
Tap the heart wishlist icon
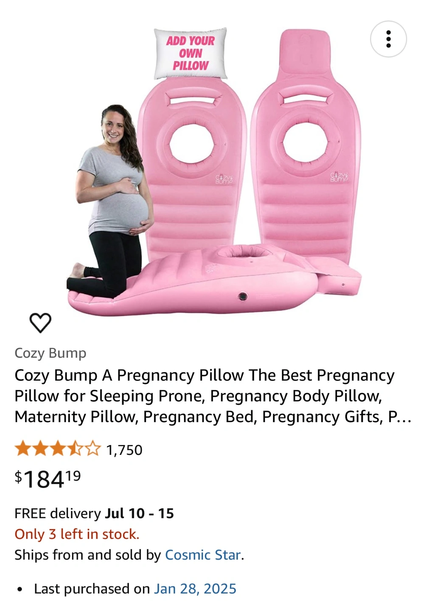40,323
